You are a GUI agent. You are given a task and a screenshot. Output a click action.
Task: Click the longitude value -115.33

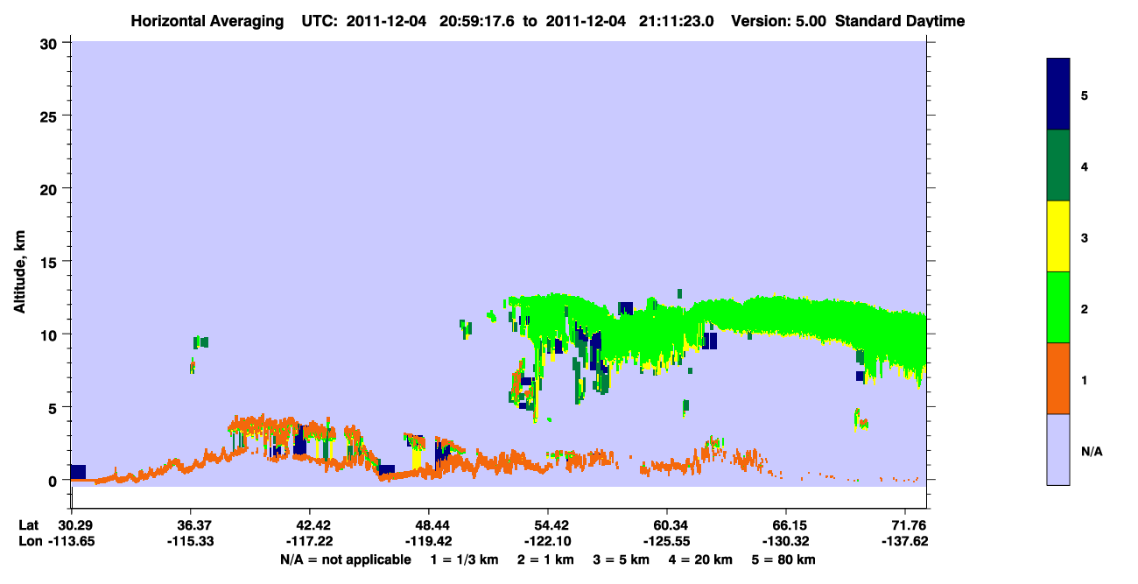(190, 542)
